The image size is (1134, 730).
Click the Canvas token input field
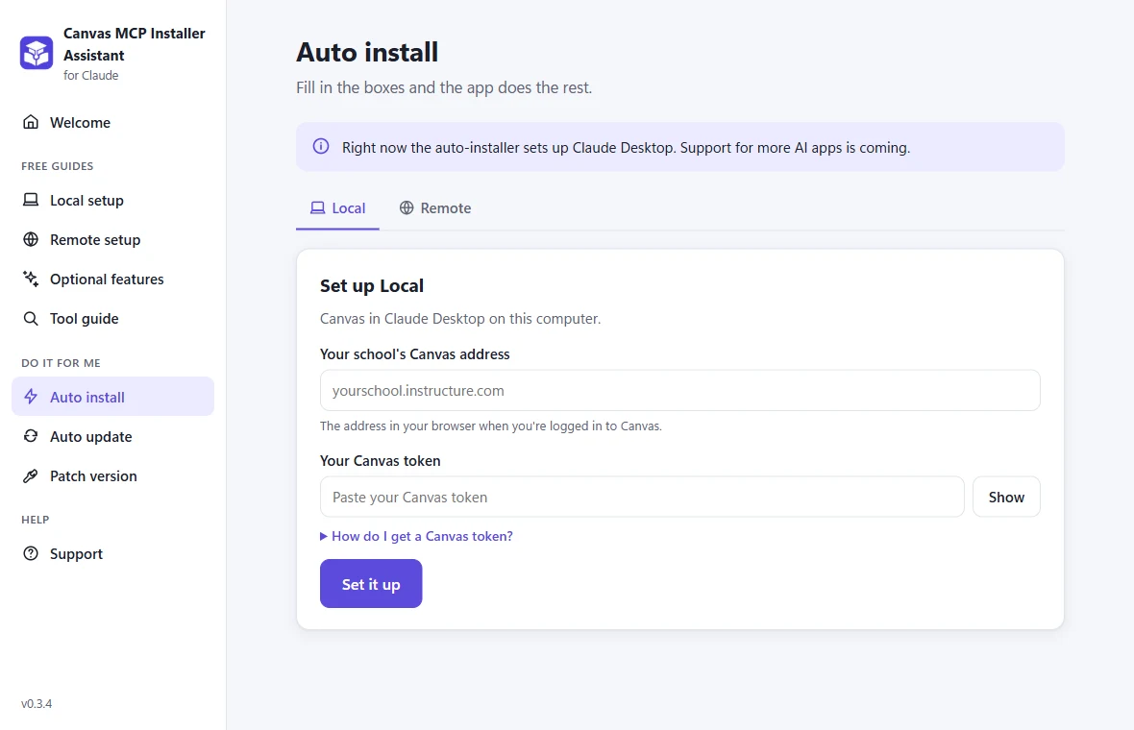[642, 497]
